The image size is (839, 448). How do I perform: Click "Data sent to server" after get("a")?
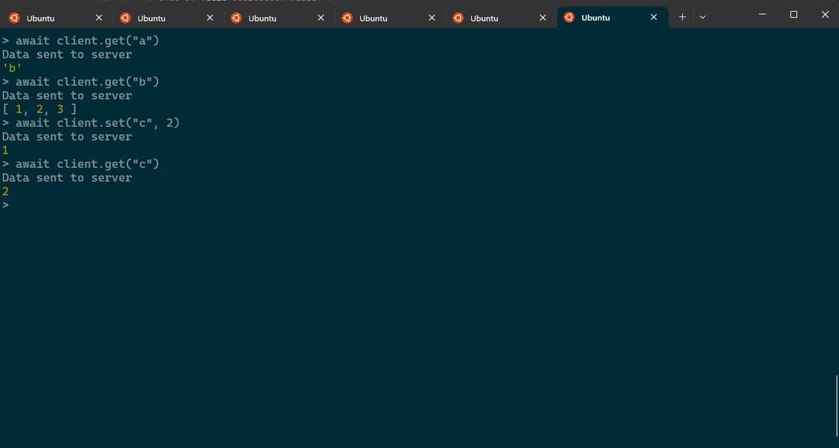tap(67, 54)
